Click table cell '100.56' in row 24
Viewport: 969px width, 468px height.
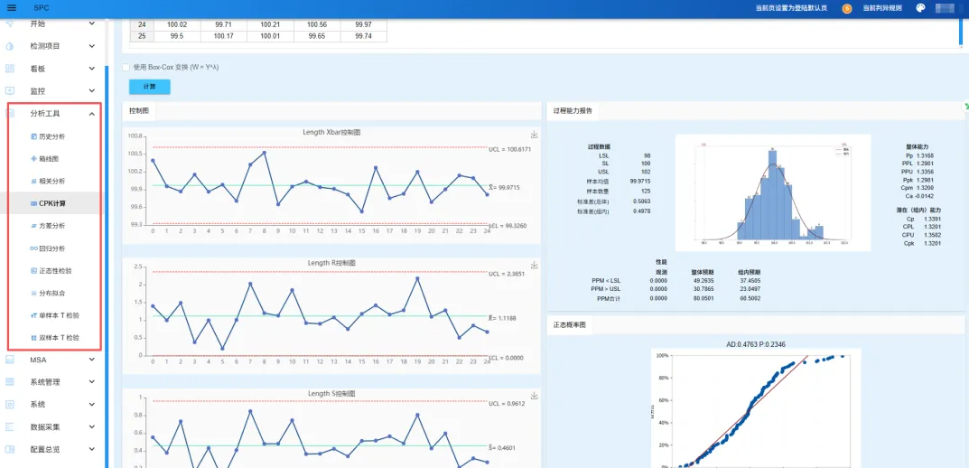(x=317, y=24)
